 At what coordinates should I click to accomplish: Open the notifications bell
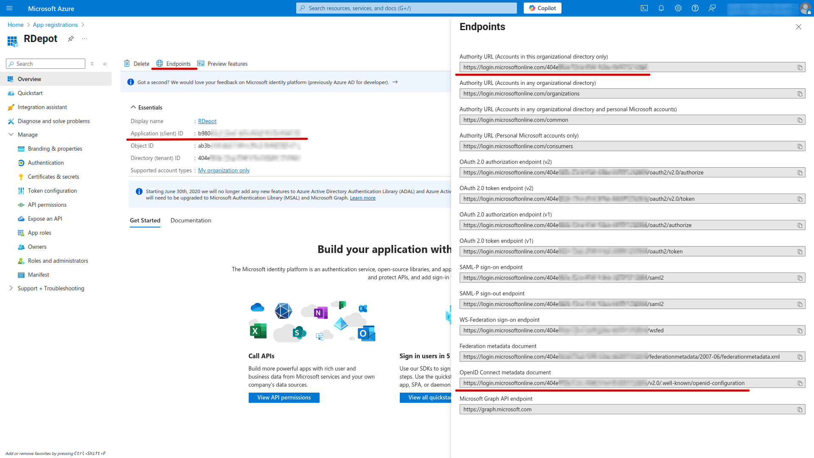[x=661, y=8]
